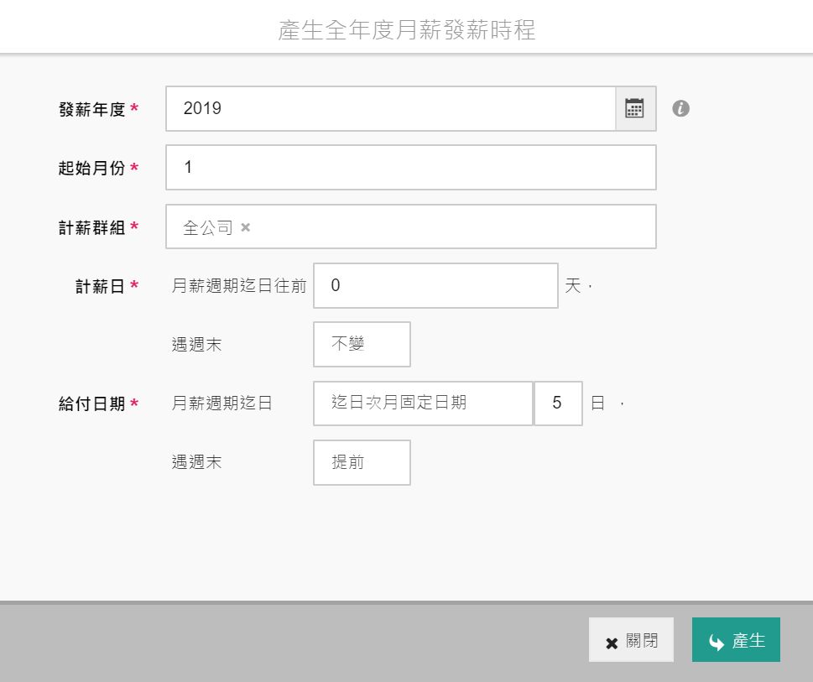The image size is (813, 682).
Task: Click the 產生全年度月薪發薪時程 dialog title
Action: pos(406,31)
